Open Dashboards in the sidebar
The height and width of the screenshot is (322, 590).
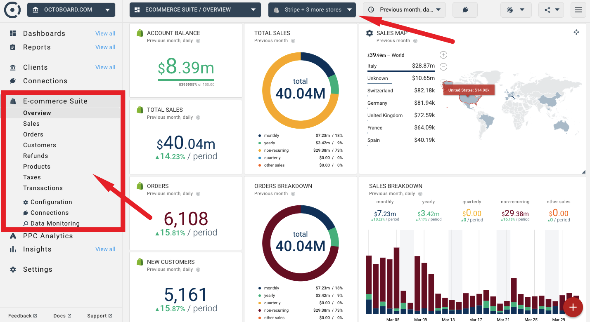(x=44, y=33)
